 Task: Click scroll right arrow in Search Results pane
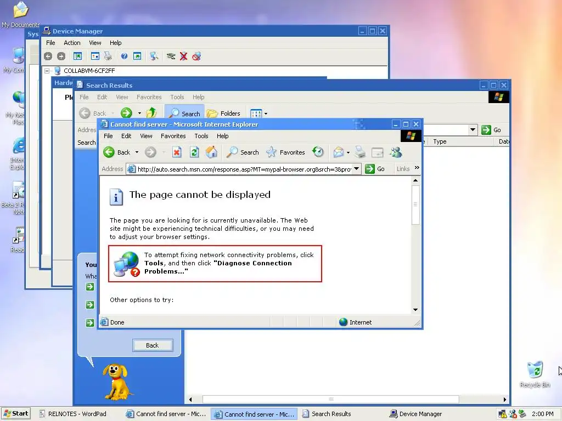click(x=505, y=399)
